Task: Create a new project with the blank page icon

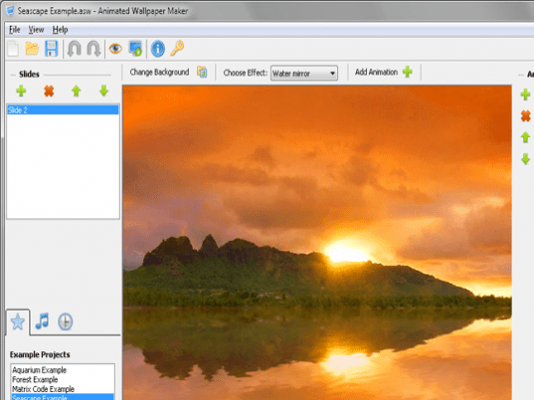Action: point(13,49)
